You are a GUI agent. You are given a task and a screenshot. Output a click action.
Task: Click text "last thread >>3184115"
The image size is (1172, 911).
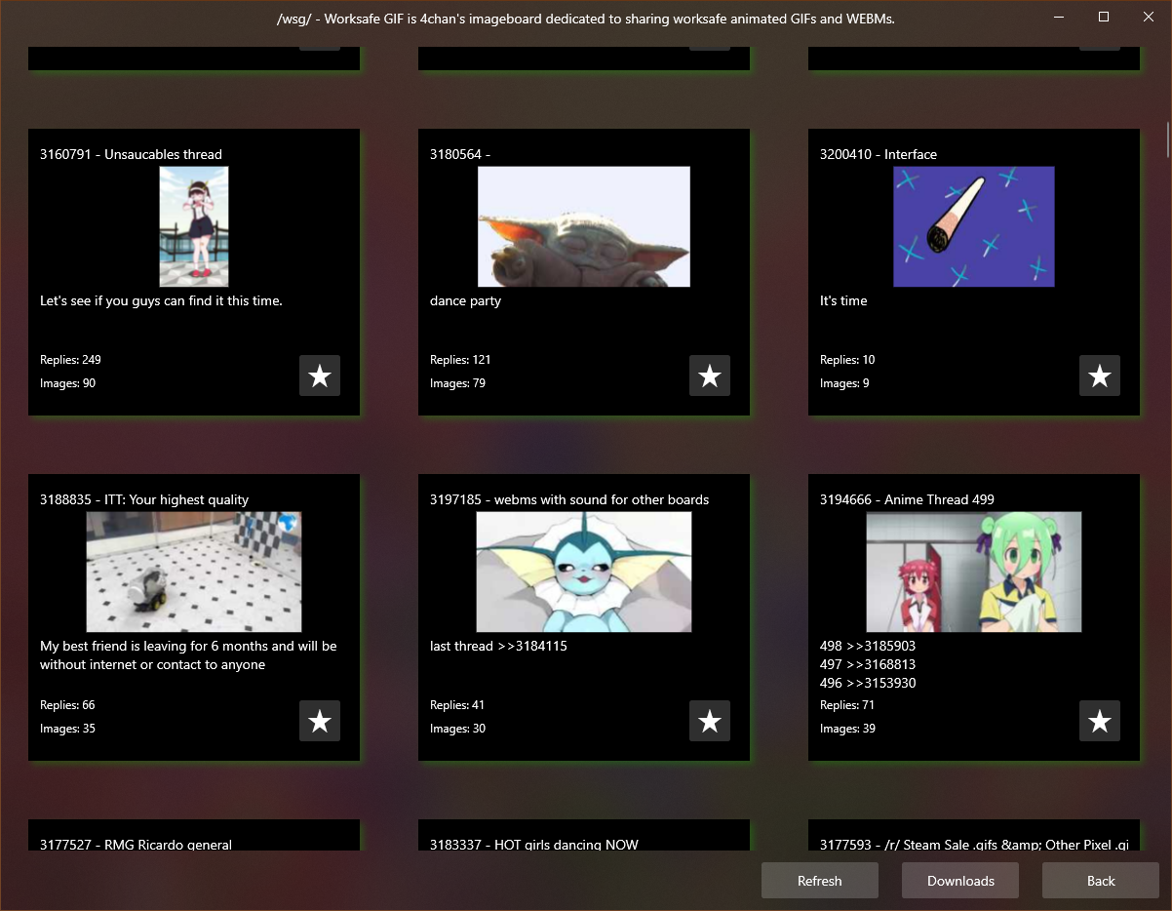498,646
